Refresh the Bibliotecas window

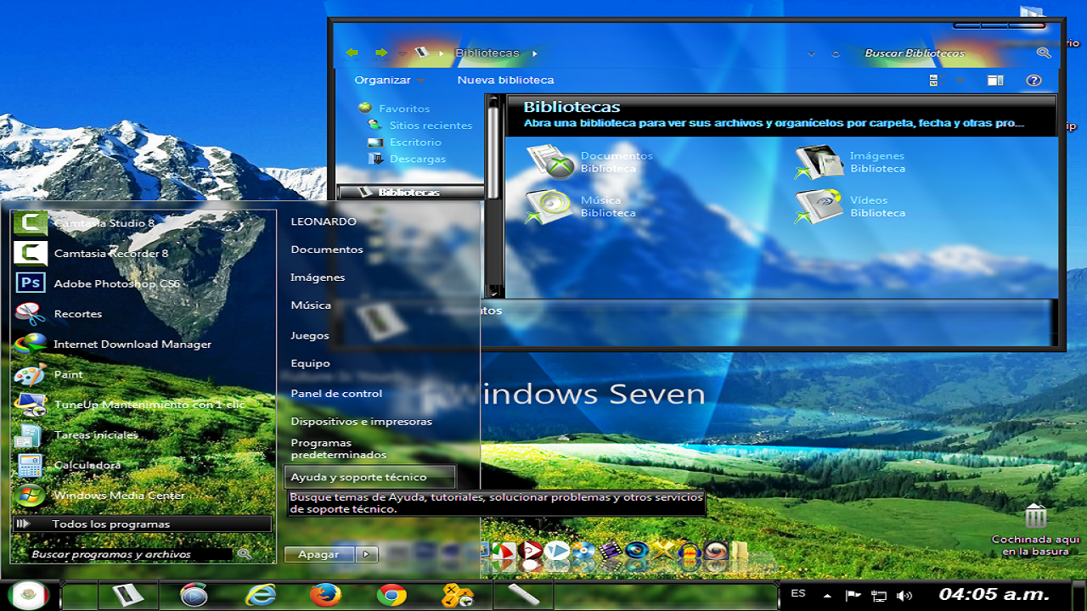coord(836,53)
